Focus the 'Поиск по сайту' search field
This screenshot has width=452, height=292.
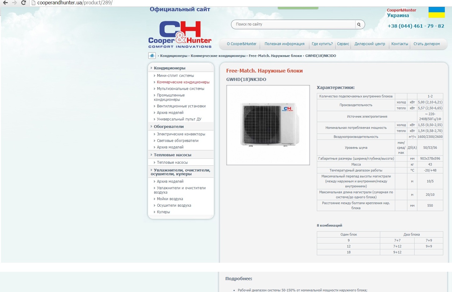[x=293, y=24]
